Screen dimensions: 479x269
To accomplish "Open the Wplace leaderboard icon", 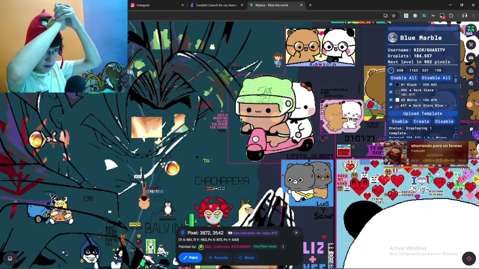I will (x=471, y=71).
